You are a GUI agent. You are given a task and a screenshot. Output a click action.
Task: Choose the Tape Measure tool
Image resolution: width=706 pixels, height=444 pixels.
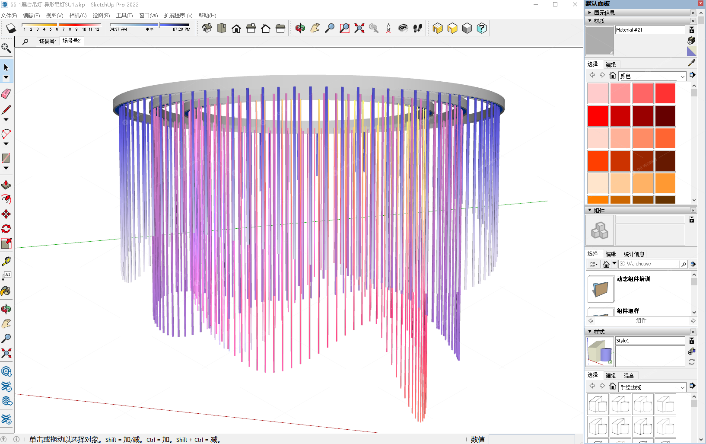point(6,261)
